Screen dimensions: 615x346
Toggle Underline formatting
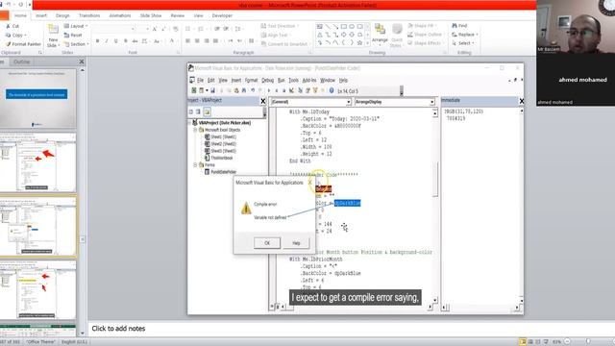pos(115,41)
